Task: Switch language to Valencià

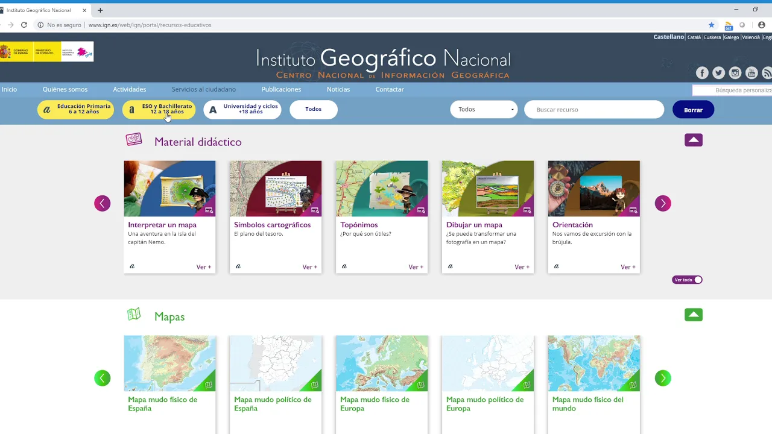Action: [751, 37]
